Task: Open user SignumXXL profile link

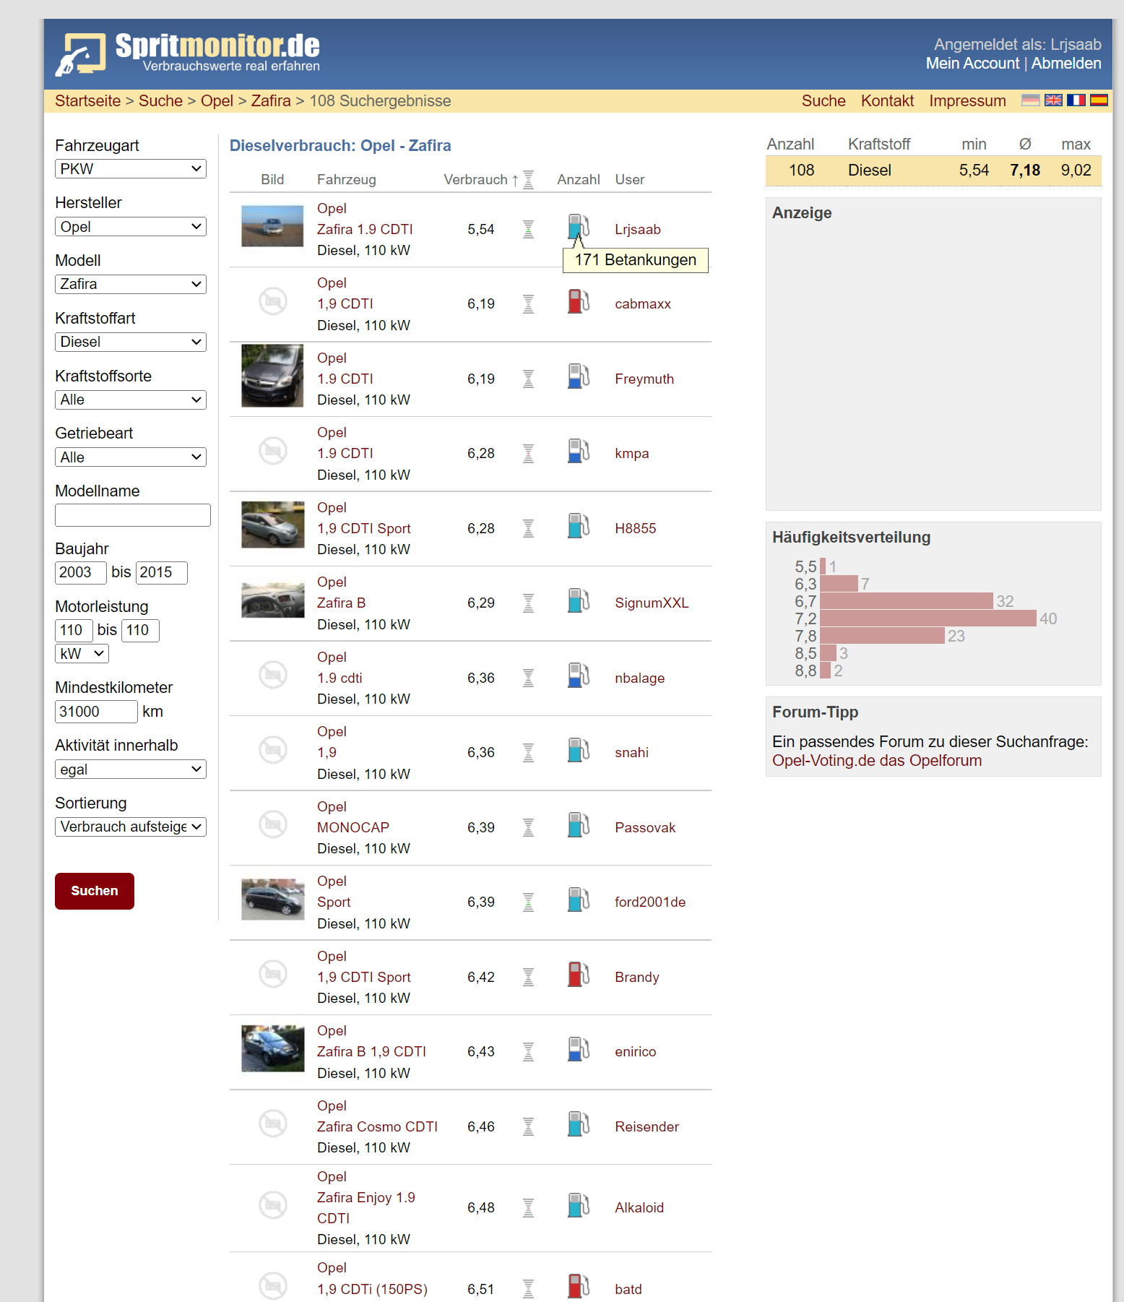Action: (652, 603)
